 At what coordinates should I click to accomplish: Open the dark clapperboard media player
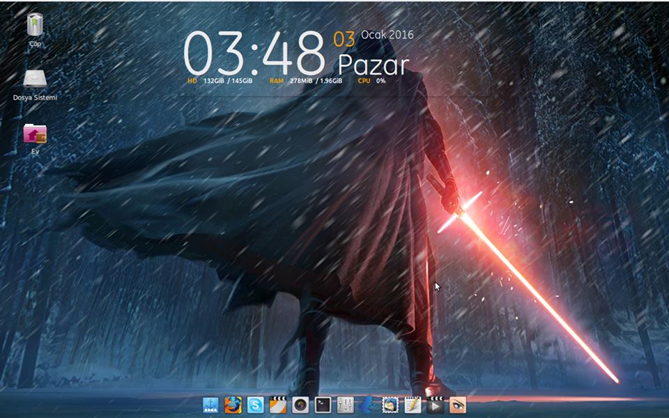point(435,405)
